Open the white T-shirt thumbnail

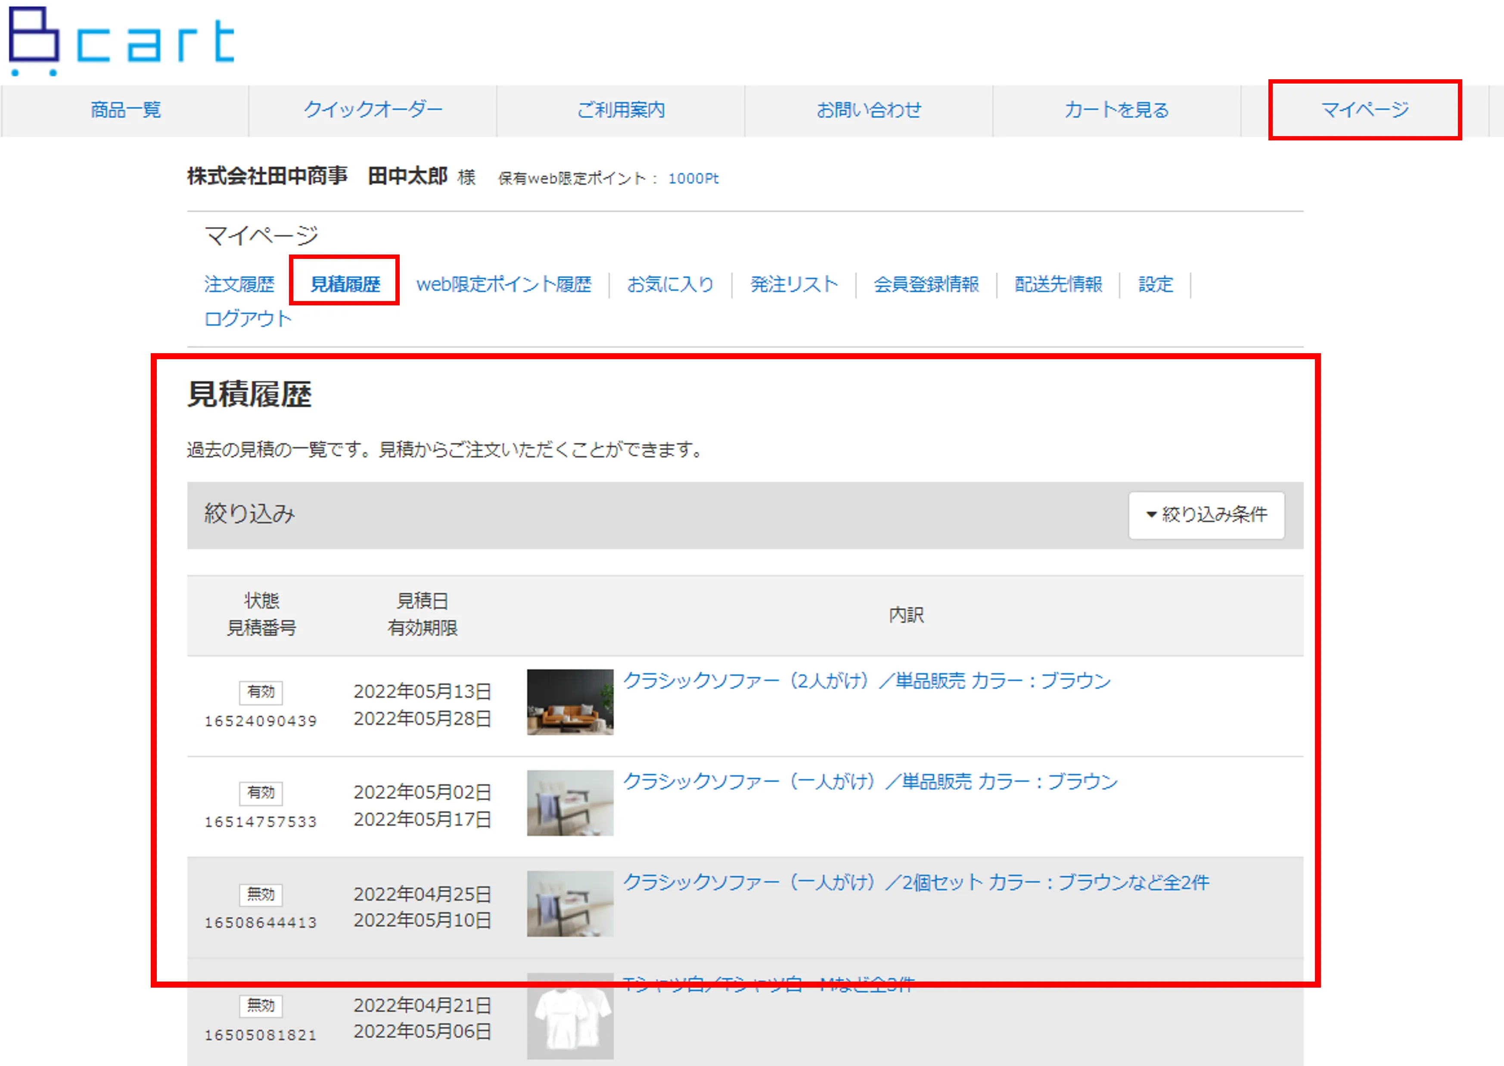pos(570,1016)
